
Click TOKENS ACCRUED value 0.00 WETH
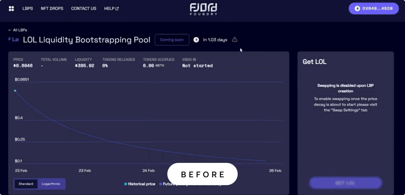click(x=153, y=66)
